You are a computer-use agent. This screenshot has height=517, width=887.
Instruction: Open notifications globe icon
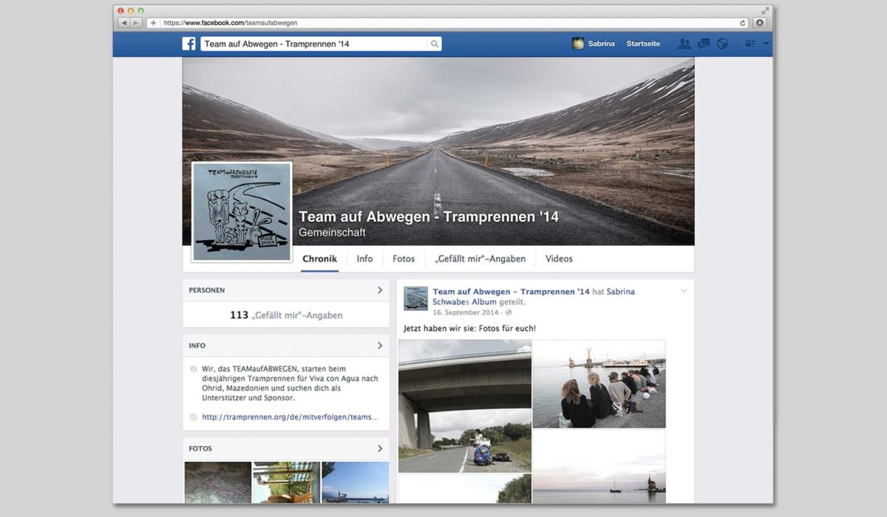click(x=722, y=44)
